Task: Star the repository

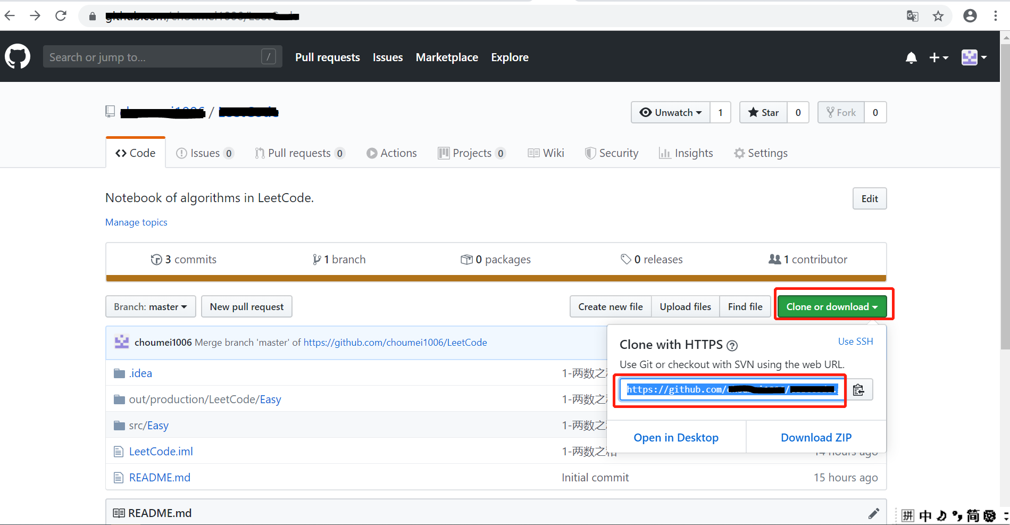Action: (764, 112)
